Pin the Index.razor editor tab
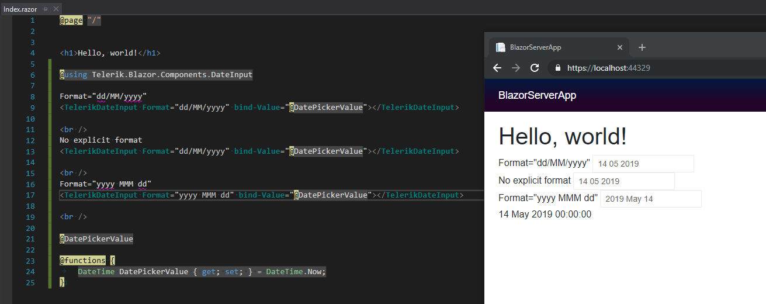The width and height of the screenshot is (766, 304). 46,9
